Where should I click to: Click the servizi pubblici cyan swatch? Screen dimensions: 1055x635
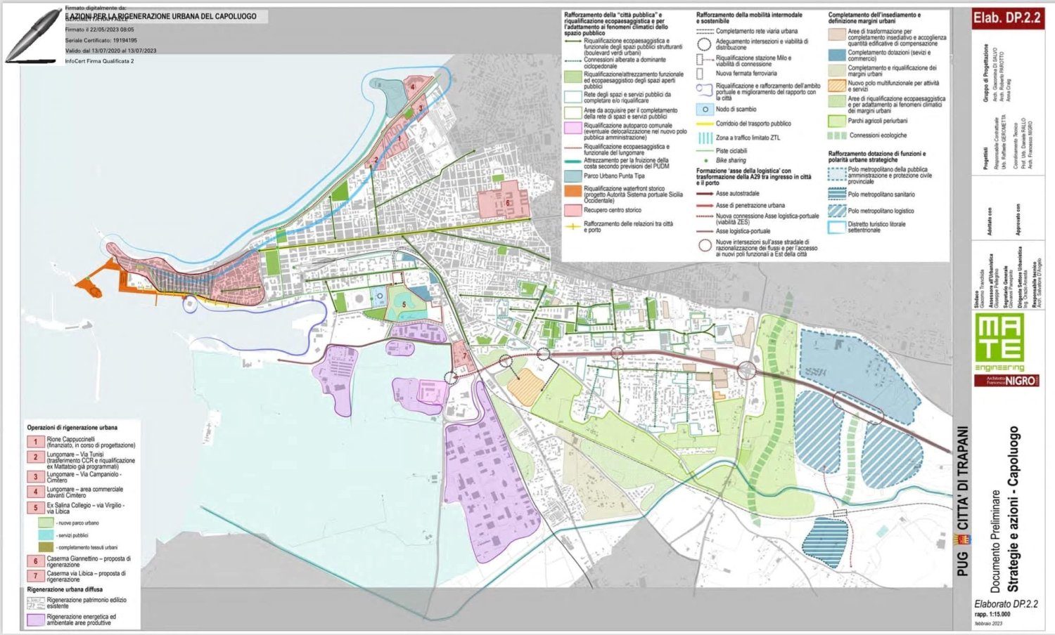pos(46,535)
